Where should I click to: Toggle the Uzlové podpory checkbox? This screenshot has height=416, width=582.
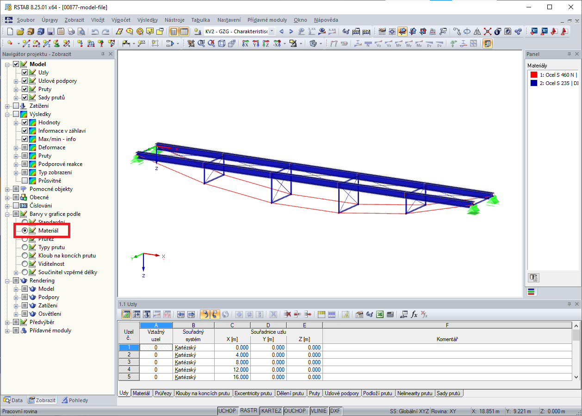tap(25, 81)
